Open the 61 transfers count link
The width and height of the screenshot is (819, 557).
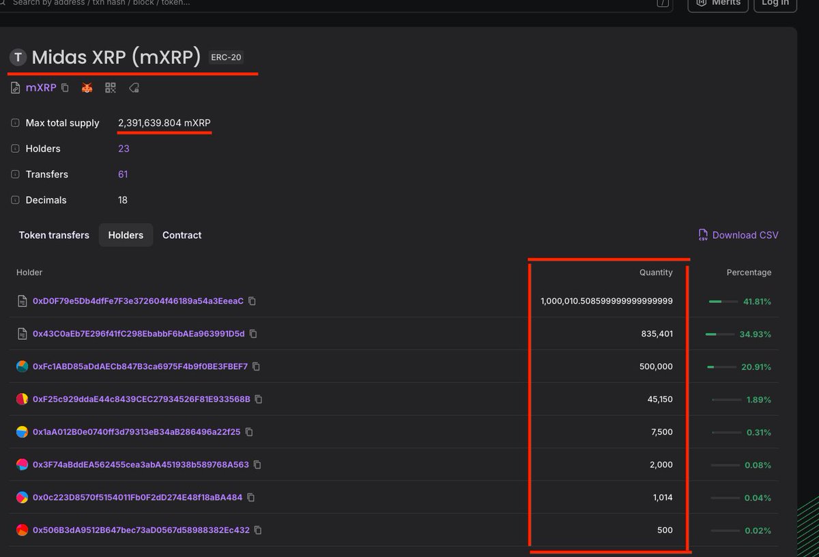pyautogui.click(x=123, y=175)
